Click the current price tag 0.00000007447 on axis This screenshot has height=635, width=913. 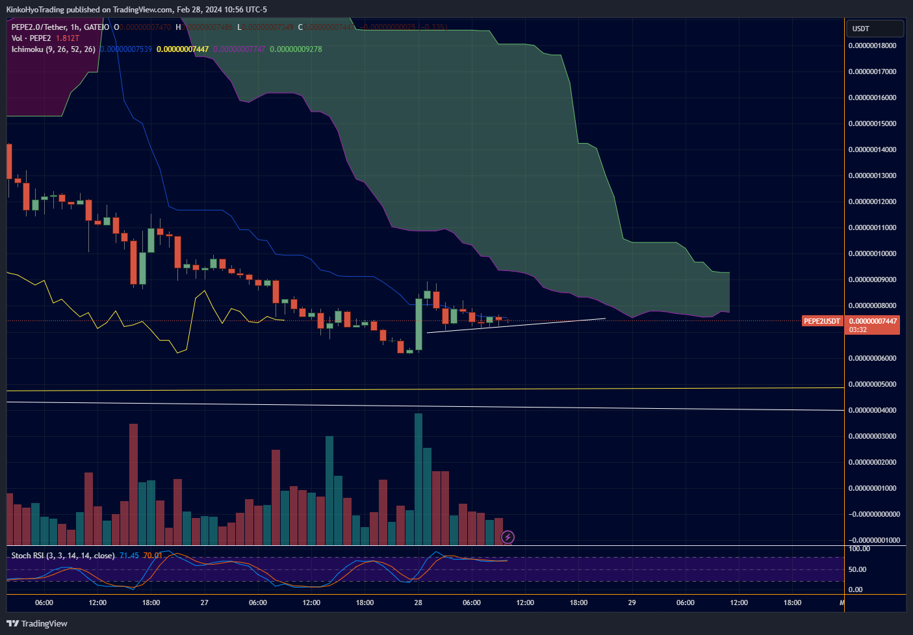pyautogui.click(x=873, y=321)
